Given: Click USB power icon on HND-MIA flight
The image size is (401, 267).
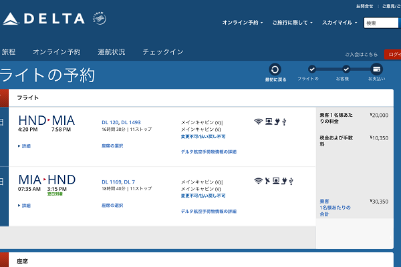Looking at the screenshot, I should click(284, 122).
